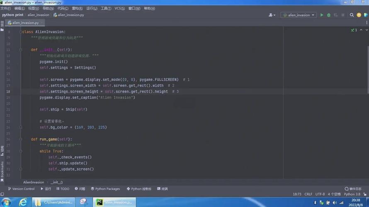Click __init__() in the bottom breadcrumb

click(x=56, y=182)
